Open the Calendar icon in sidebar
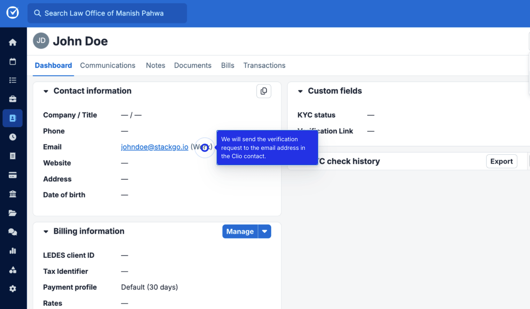This screenshot has height=309, width=530. click(12, 61)
